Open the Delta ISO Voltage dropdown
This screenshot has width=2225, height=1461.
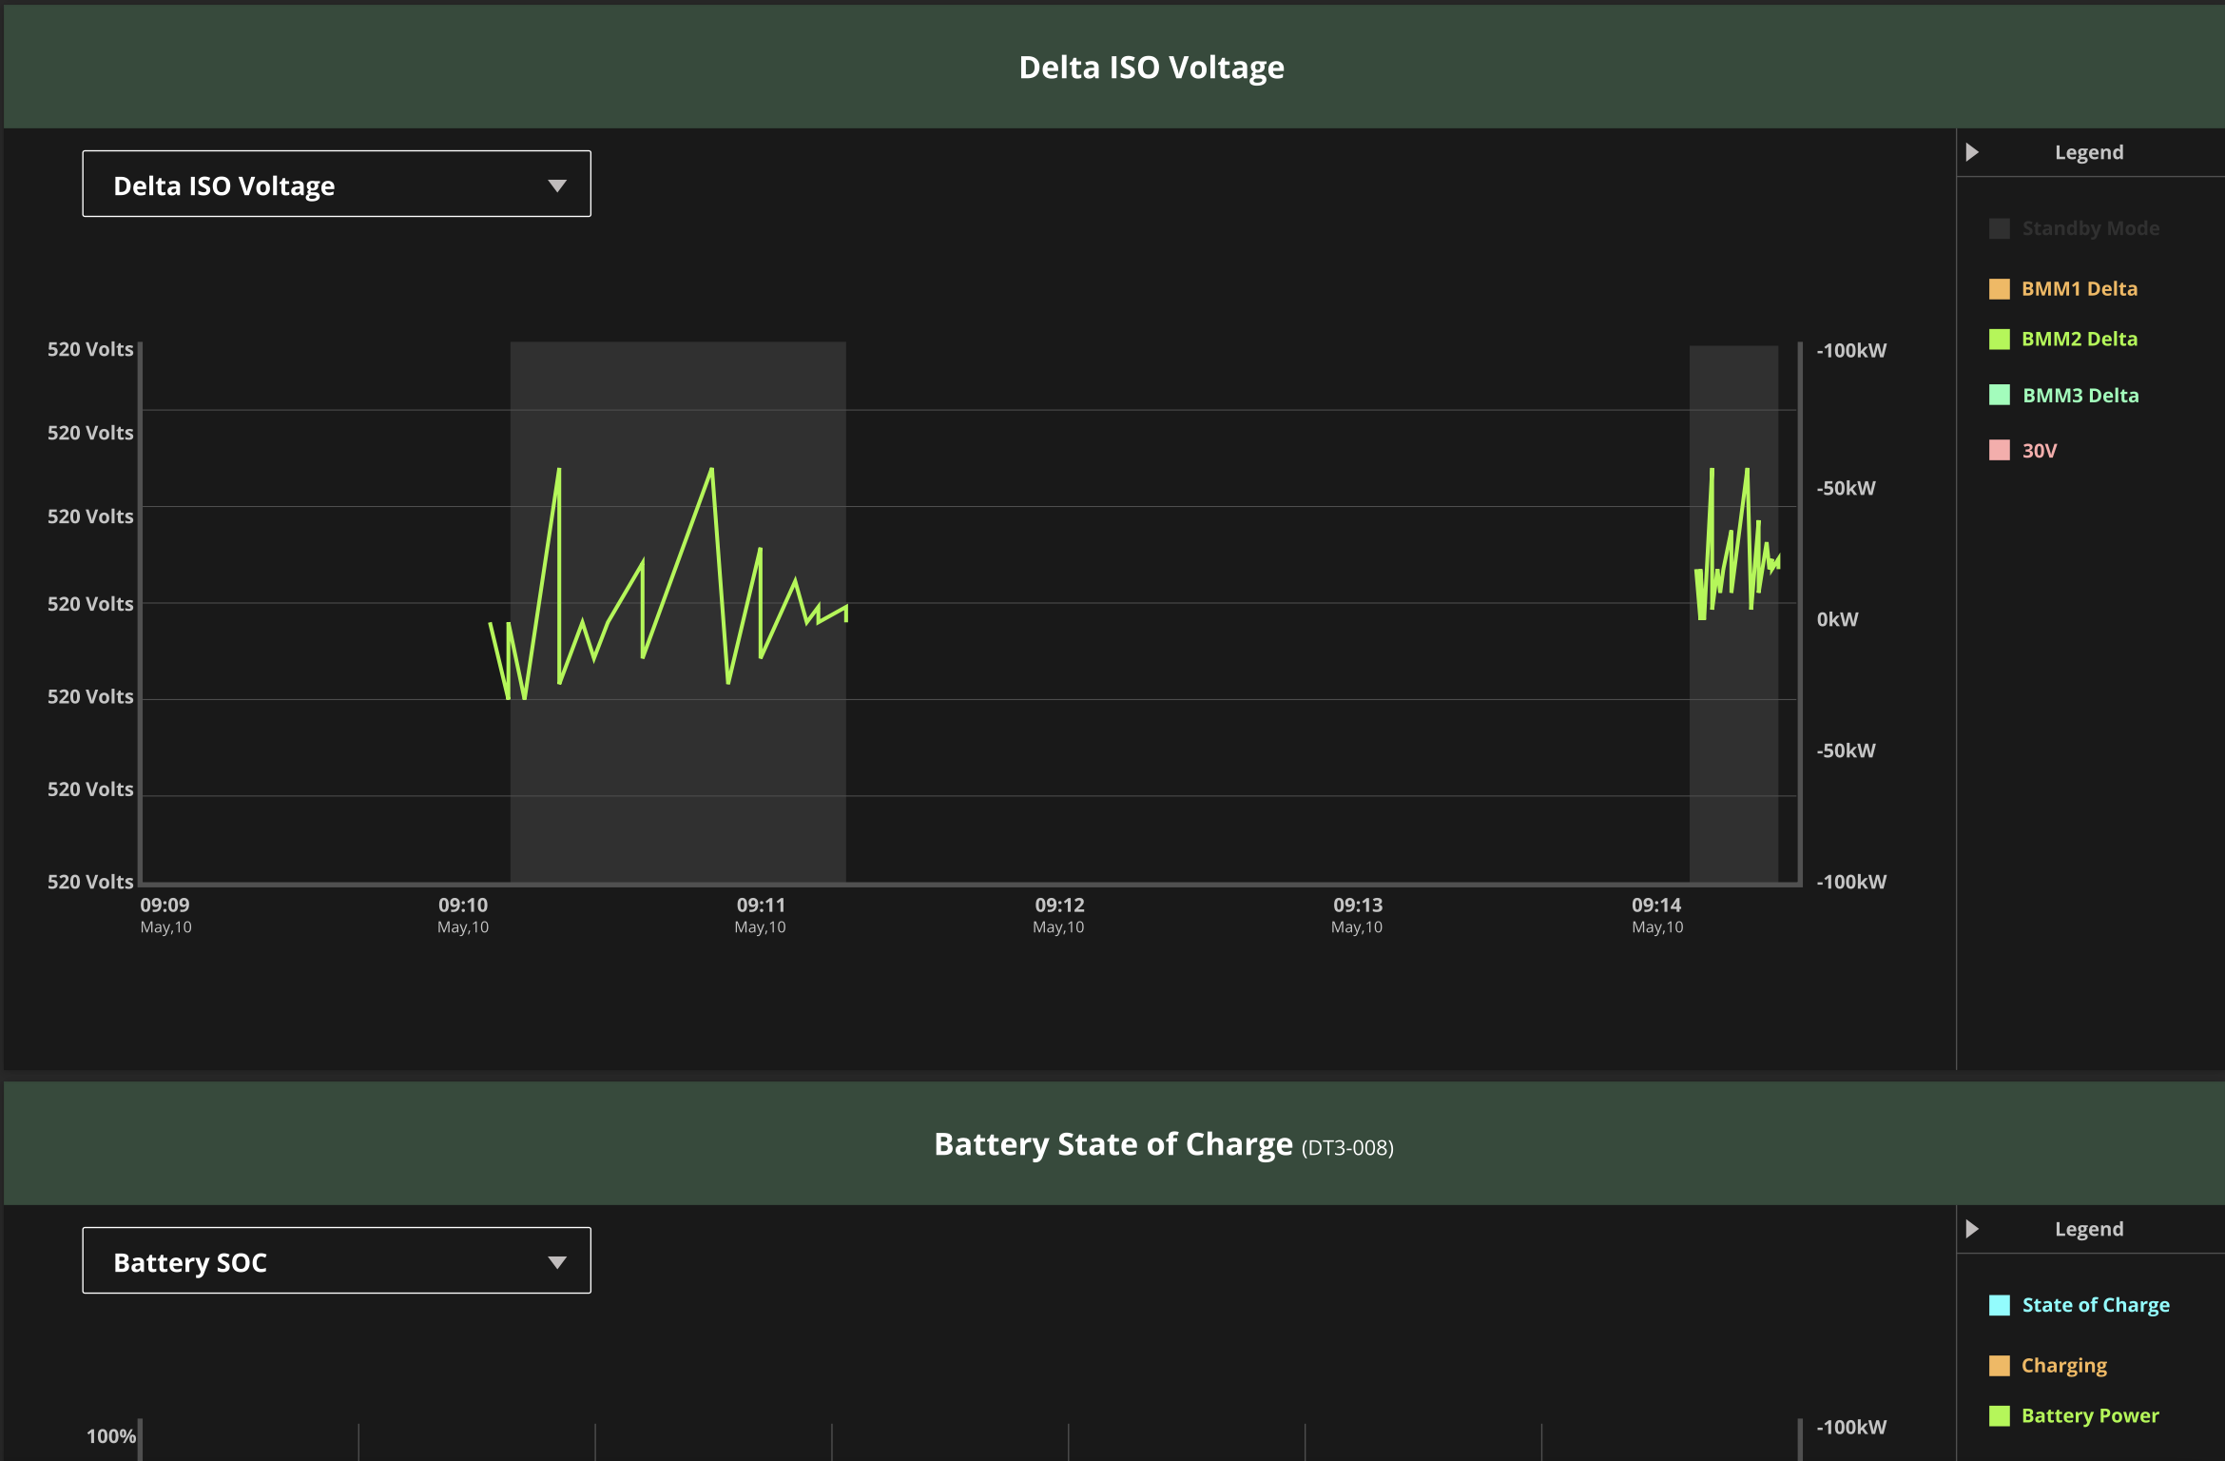[x=336, y=185]
